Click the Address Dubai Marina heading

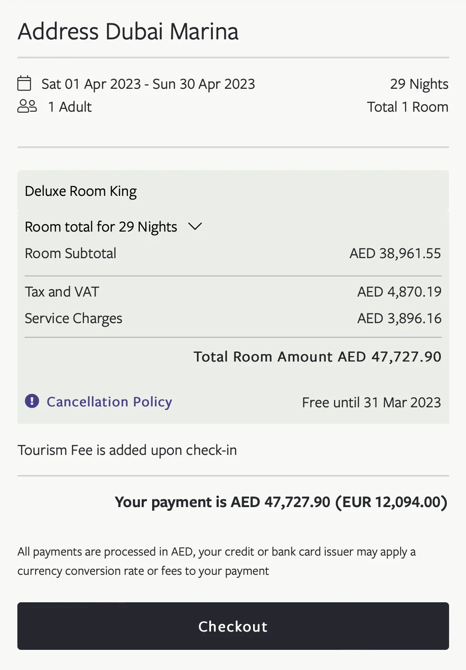click(x=128, y=32)
